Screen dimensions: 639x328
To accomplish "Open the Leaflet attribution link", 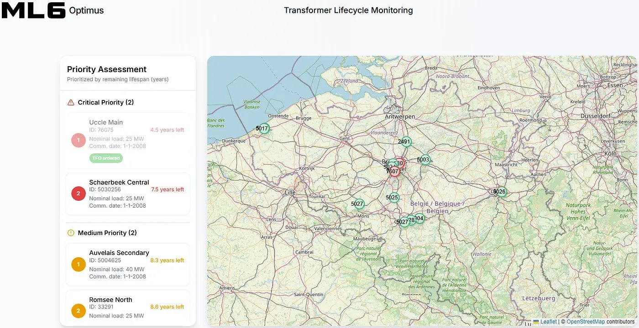I will 548,322.
